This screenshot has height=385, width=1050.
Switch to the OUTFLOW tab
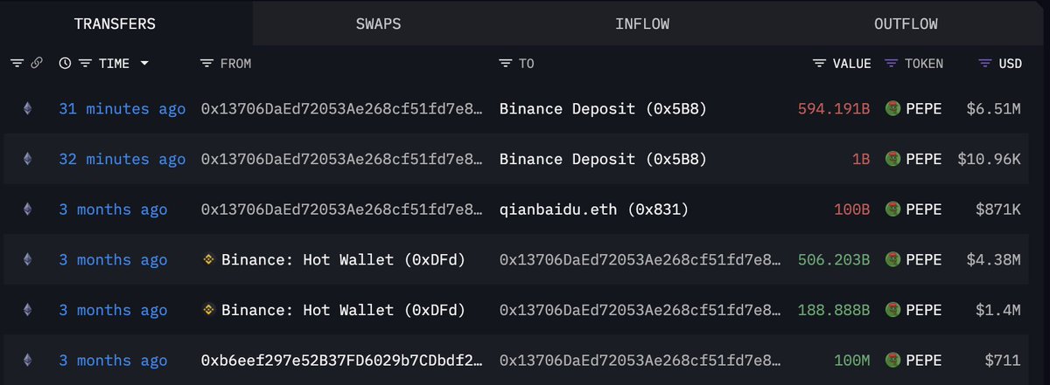906,24
